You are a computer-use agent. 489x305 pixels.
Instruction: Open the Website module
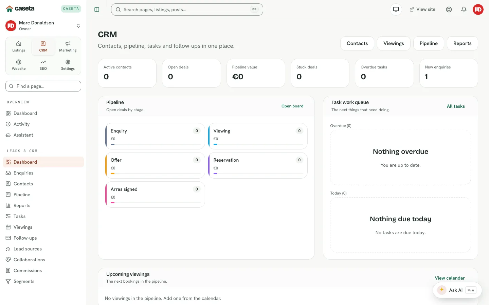19,65
